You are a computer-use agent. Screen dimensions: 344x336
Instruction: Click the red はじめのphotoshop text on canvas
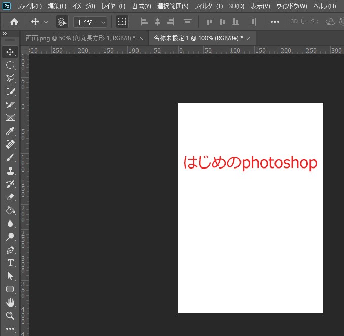250,162
